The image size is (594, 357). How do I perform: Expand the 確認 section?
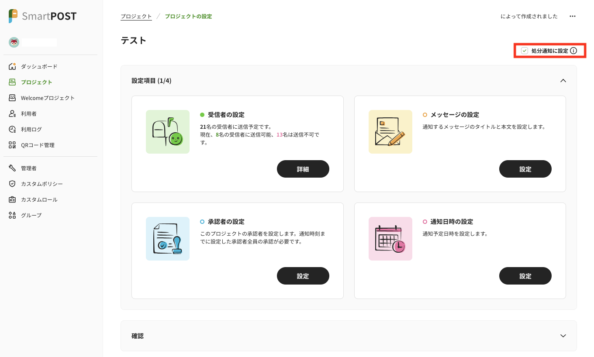tap(563, 336)
